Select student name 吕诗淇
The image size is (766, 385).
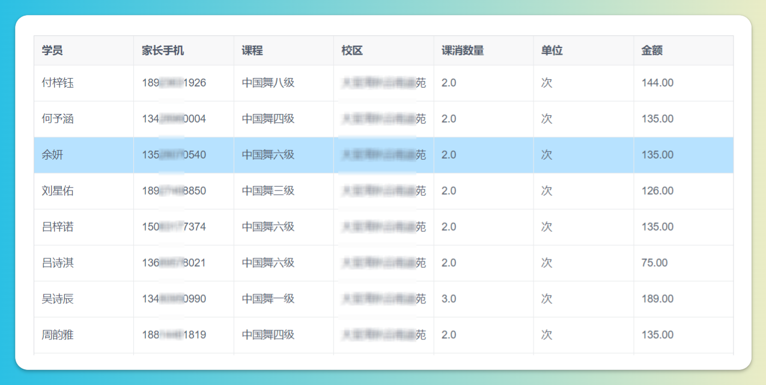(58, 263)
